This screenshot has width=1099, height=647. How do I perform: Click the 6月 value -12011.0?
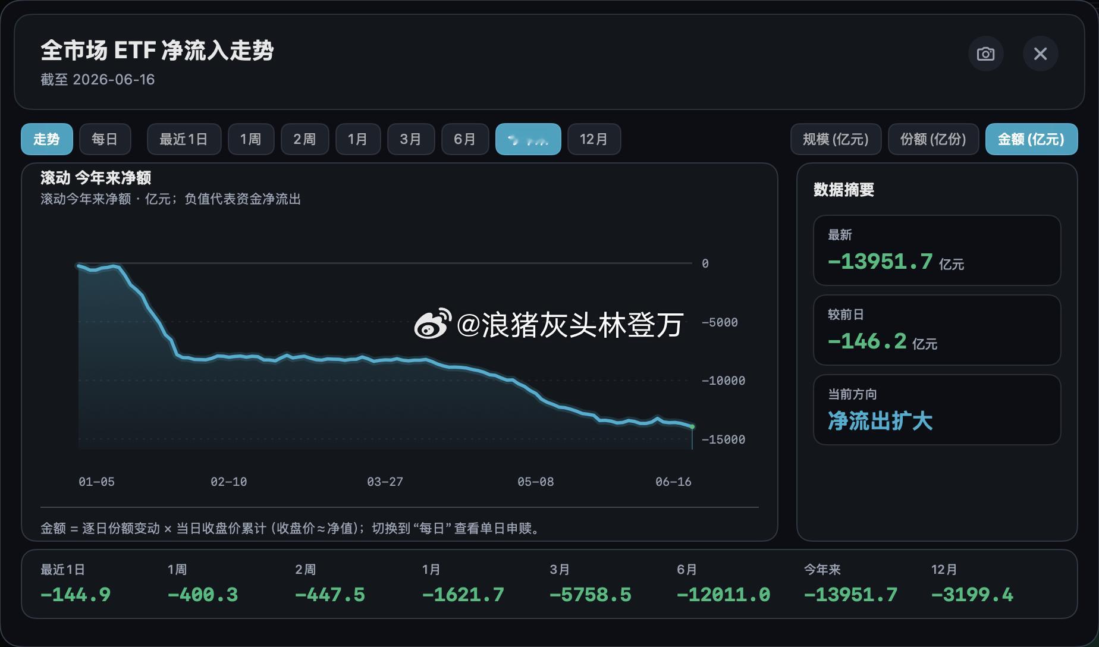(724, 595)
